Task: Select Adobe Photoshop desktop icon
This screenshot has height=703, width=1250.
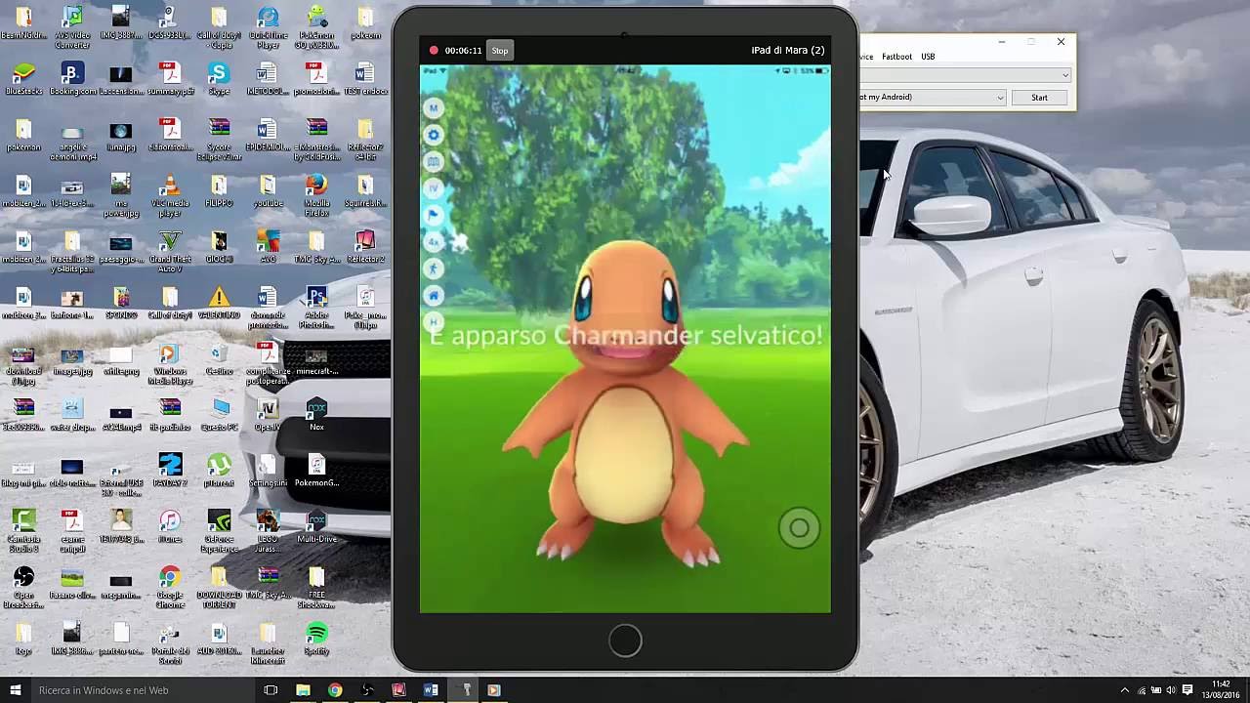Action: [x=316, y=309]
